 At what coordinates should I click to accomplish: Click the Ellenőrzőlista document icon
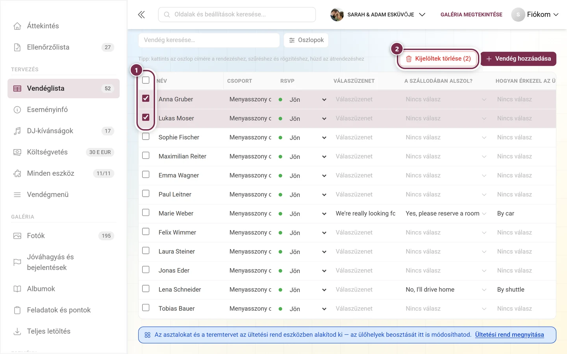17,47
